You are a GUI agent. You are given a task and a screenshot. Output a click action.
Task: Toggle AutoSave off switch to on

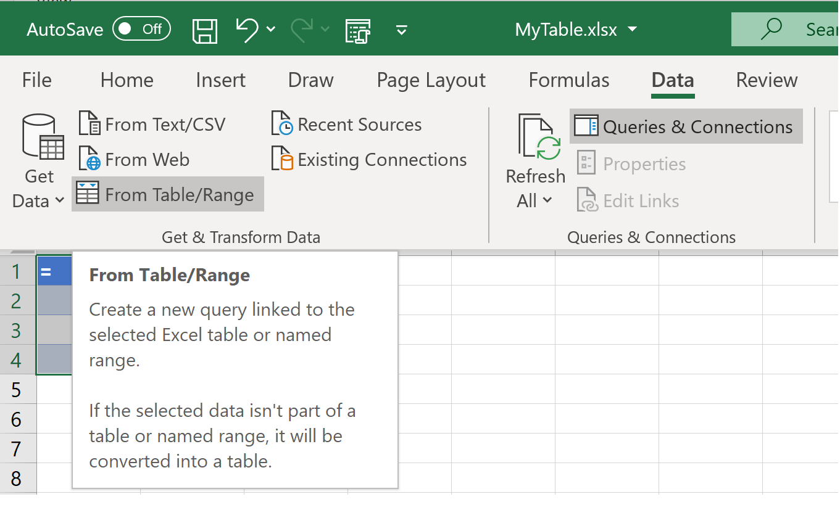pyautogui.click(x=141, y=28)
